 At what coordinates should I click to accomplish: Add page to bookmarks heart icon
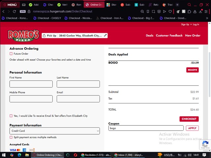[170, 12]
